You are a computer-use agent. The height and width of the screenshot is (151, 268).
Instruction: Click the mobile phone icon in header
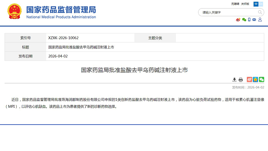249,20
